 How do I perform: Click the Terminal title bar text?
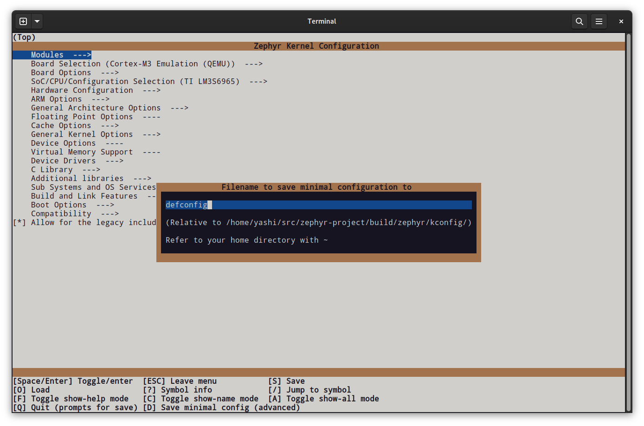click(322, 21)
